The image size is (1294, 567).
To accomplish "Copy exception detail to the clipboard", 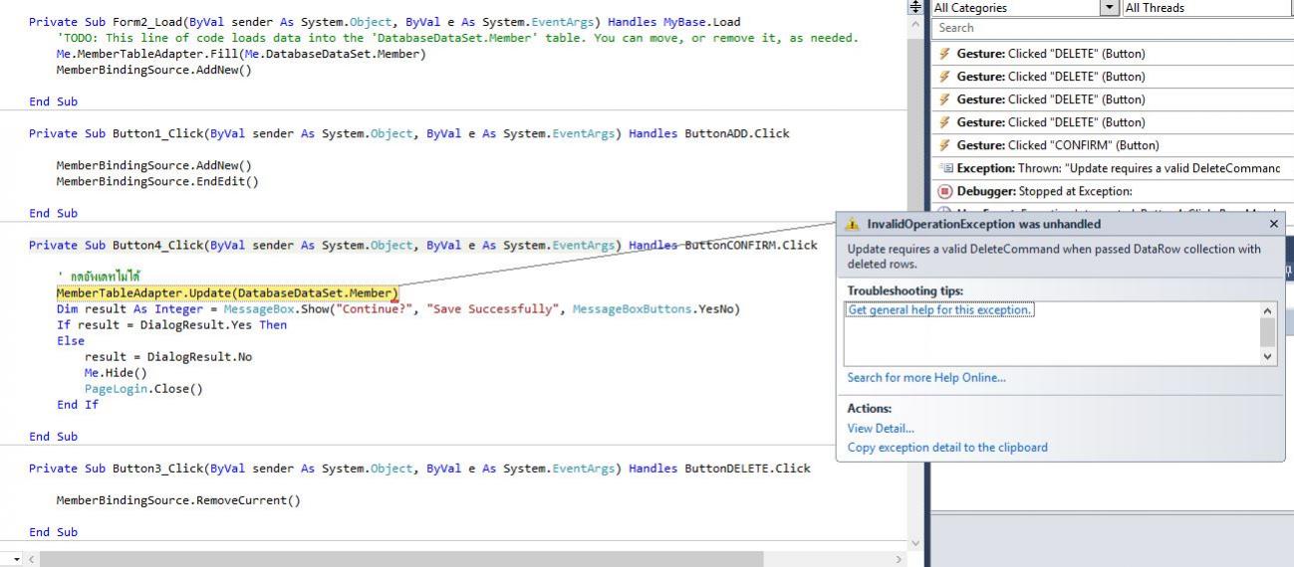I will point(946,448).
